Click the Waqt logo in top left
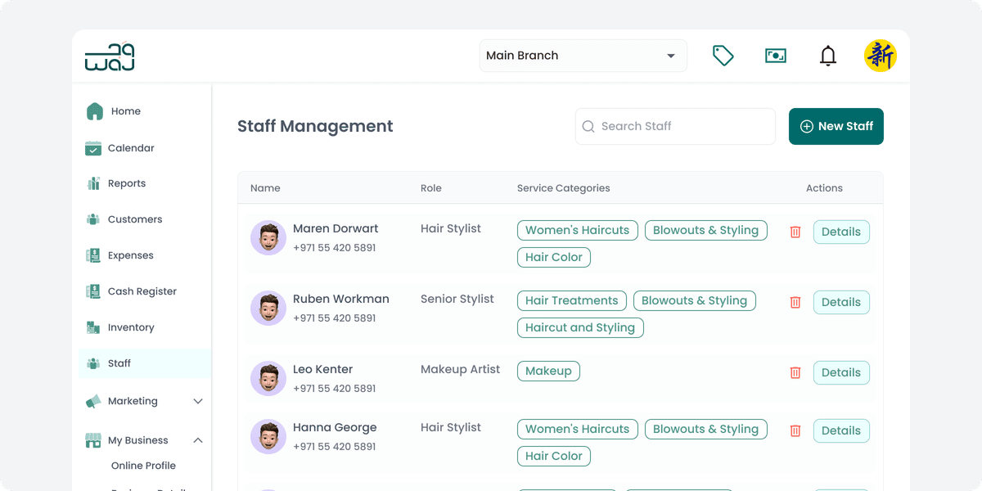This screenshot has height=491, width=982. pyautogui.click(x=110, y=57)
